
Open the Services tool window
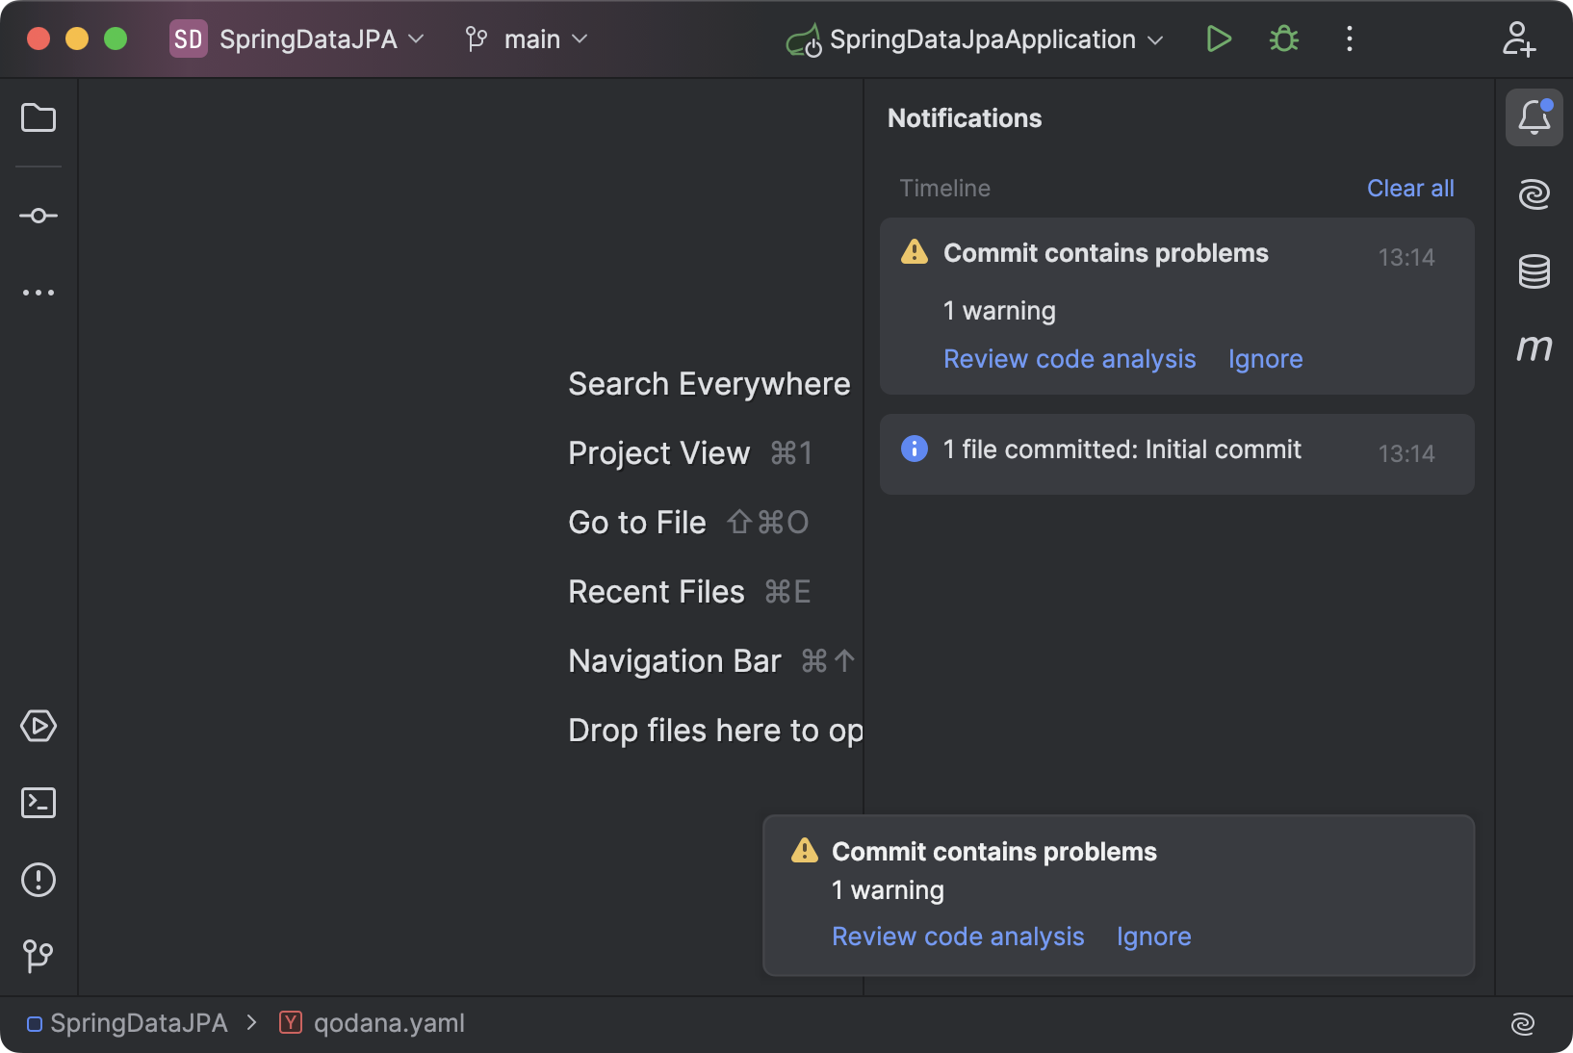coord(38,727)
